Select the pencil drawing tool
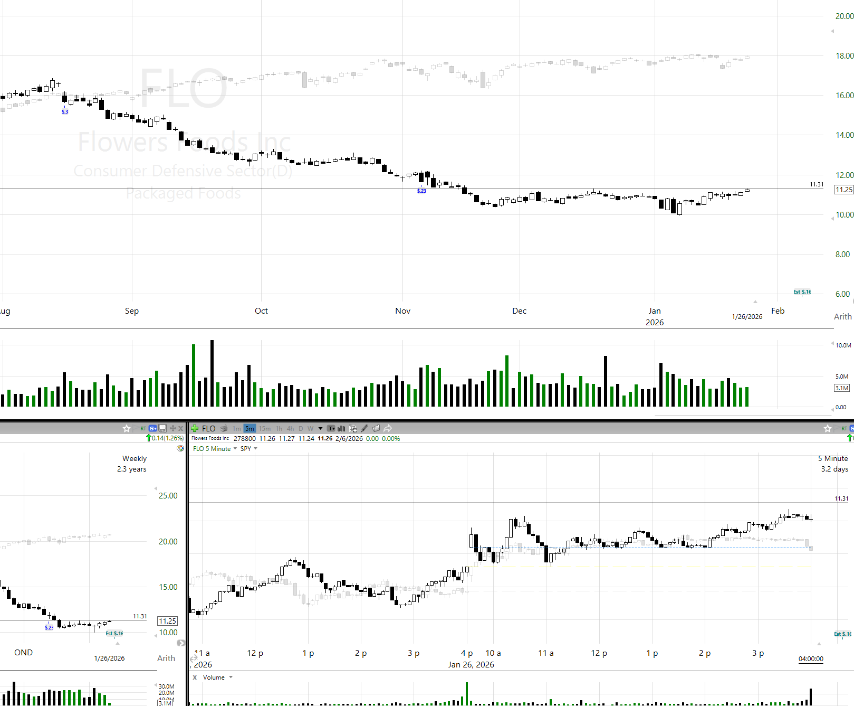This screenshot has height=706, width=854. [364, 428]
